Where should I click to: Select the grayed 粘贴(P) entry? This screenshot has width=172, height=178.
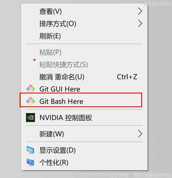tap(84, 52)
